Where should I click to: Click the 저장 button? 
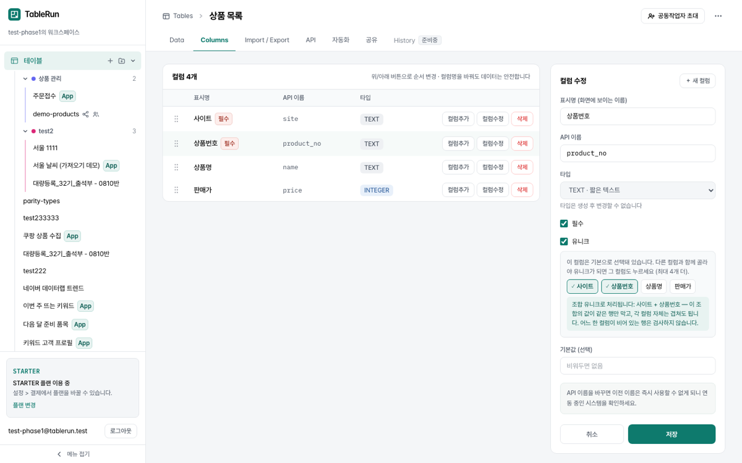(x=672, y=434)
